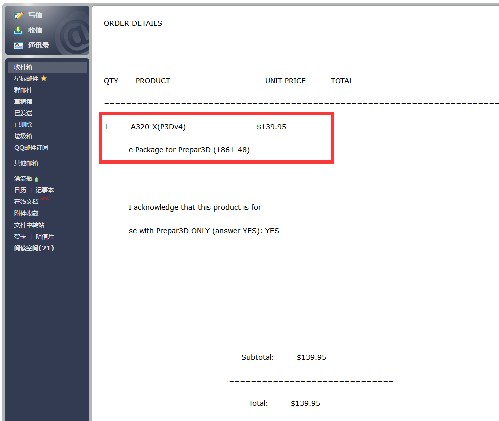The width and height of the screenshot is (499, 421).
Task: Open the 记事本 notepad link
Action: point(45,190)
